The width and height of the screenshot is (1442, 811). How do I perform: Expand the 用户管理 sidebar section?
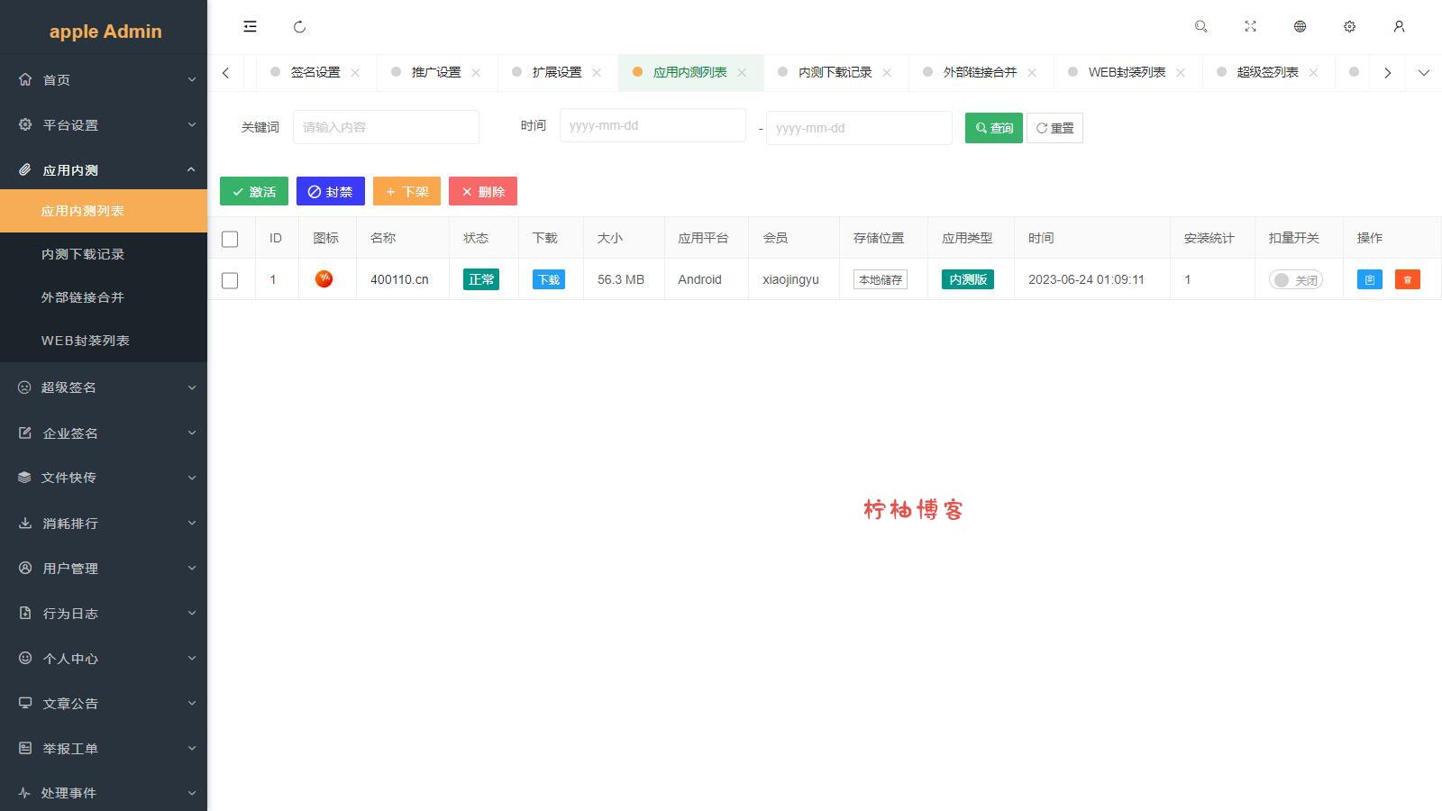coord(104,569)
